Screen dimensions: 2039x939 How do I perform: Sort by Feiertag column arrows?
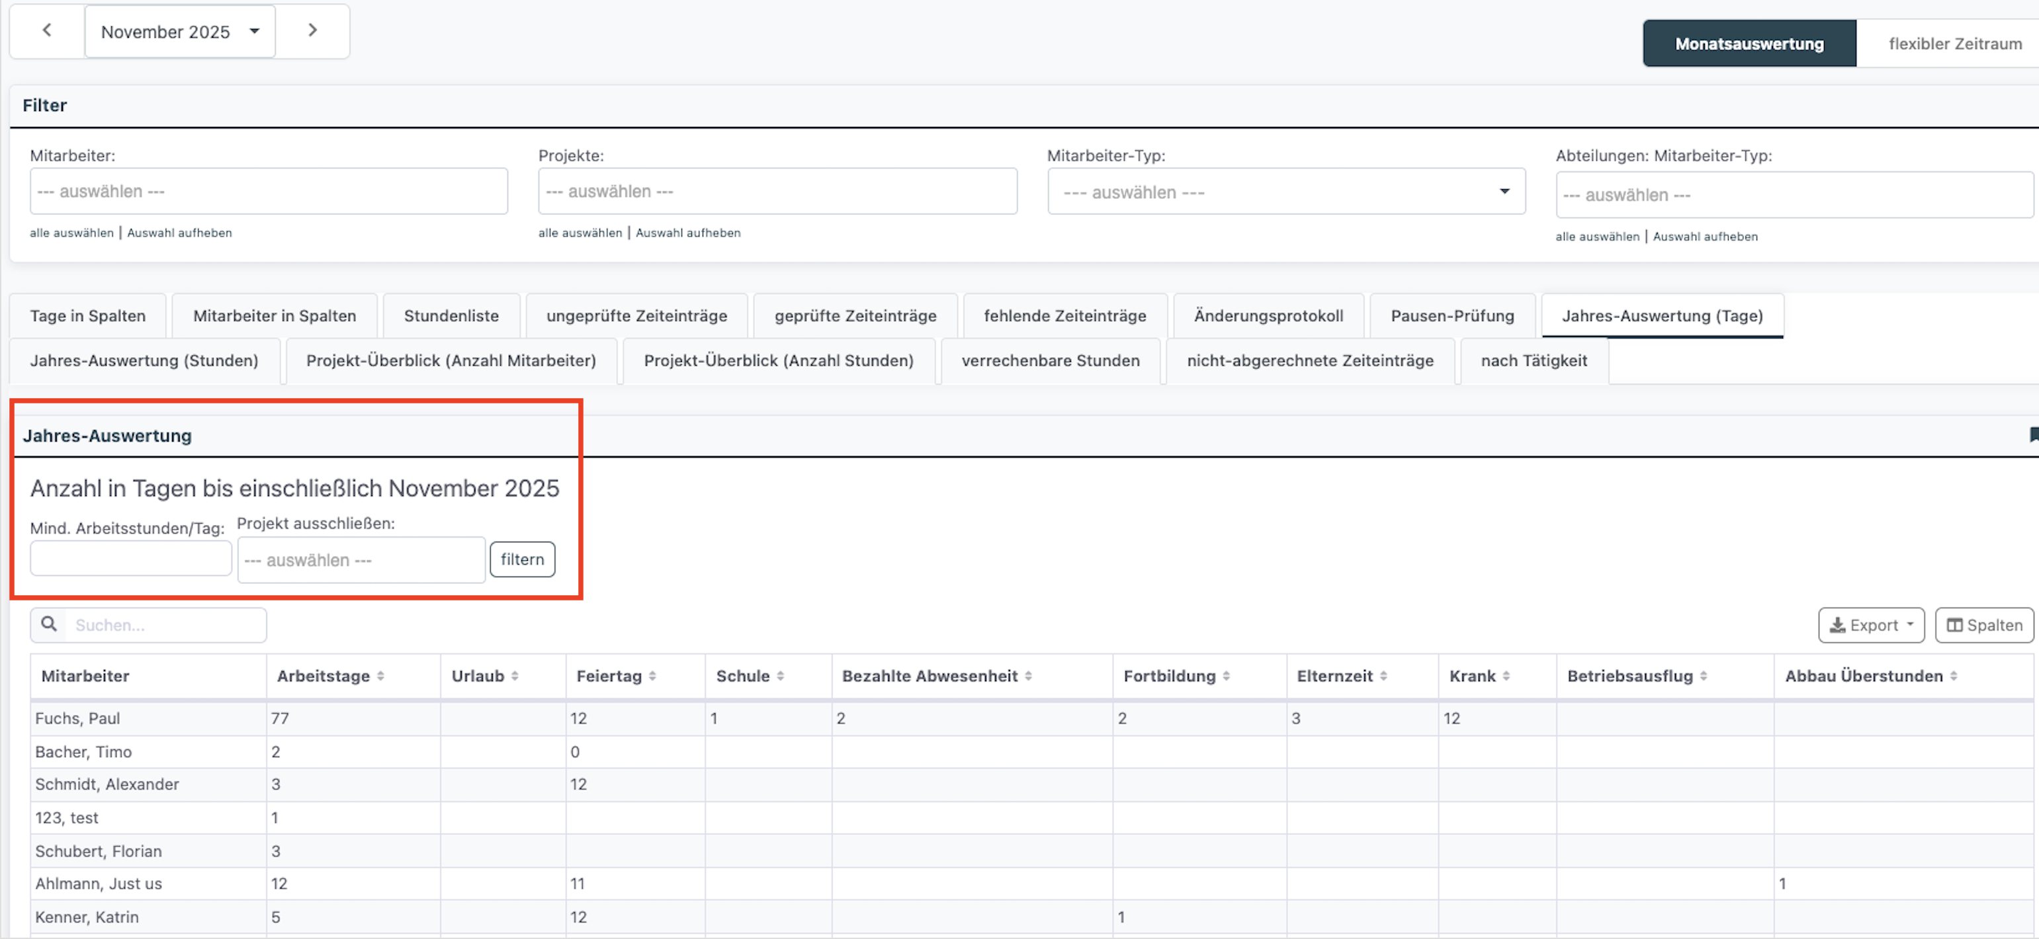click(652, 676)
